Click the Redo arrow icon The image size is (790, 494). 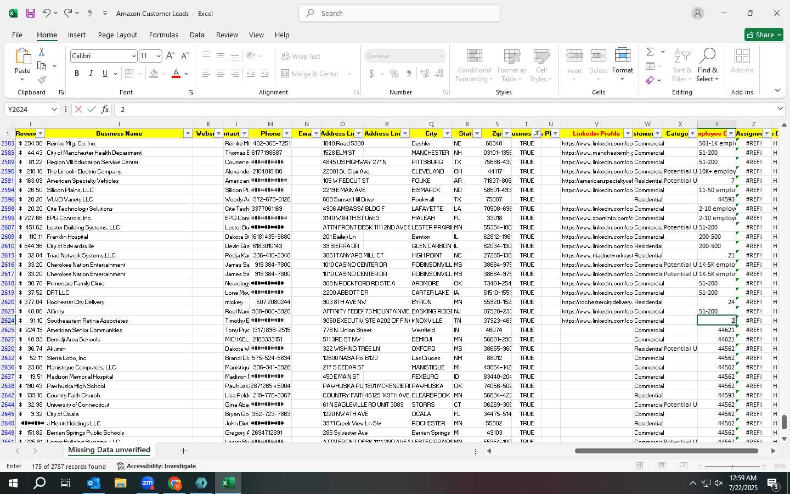[x=67, y=13]
